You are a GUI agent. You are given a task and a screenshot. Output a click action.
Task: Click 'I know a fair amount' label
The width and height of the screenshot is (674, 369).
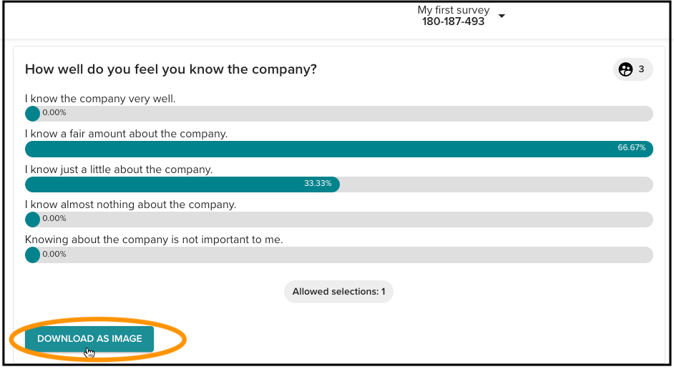[127, 134]
